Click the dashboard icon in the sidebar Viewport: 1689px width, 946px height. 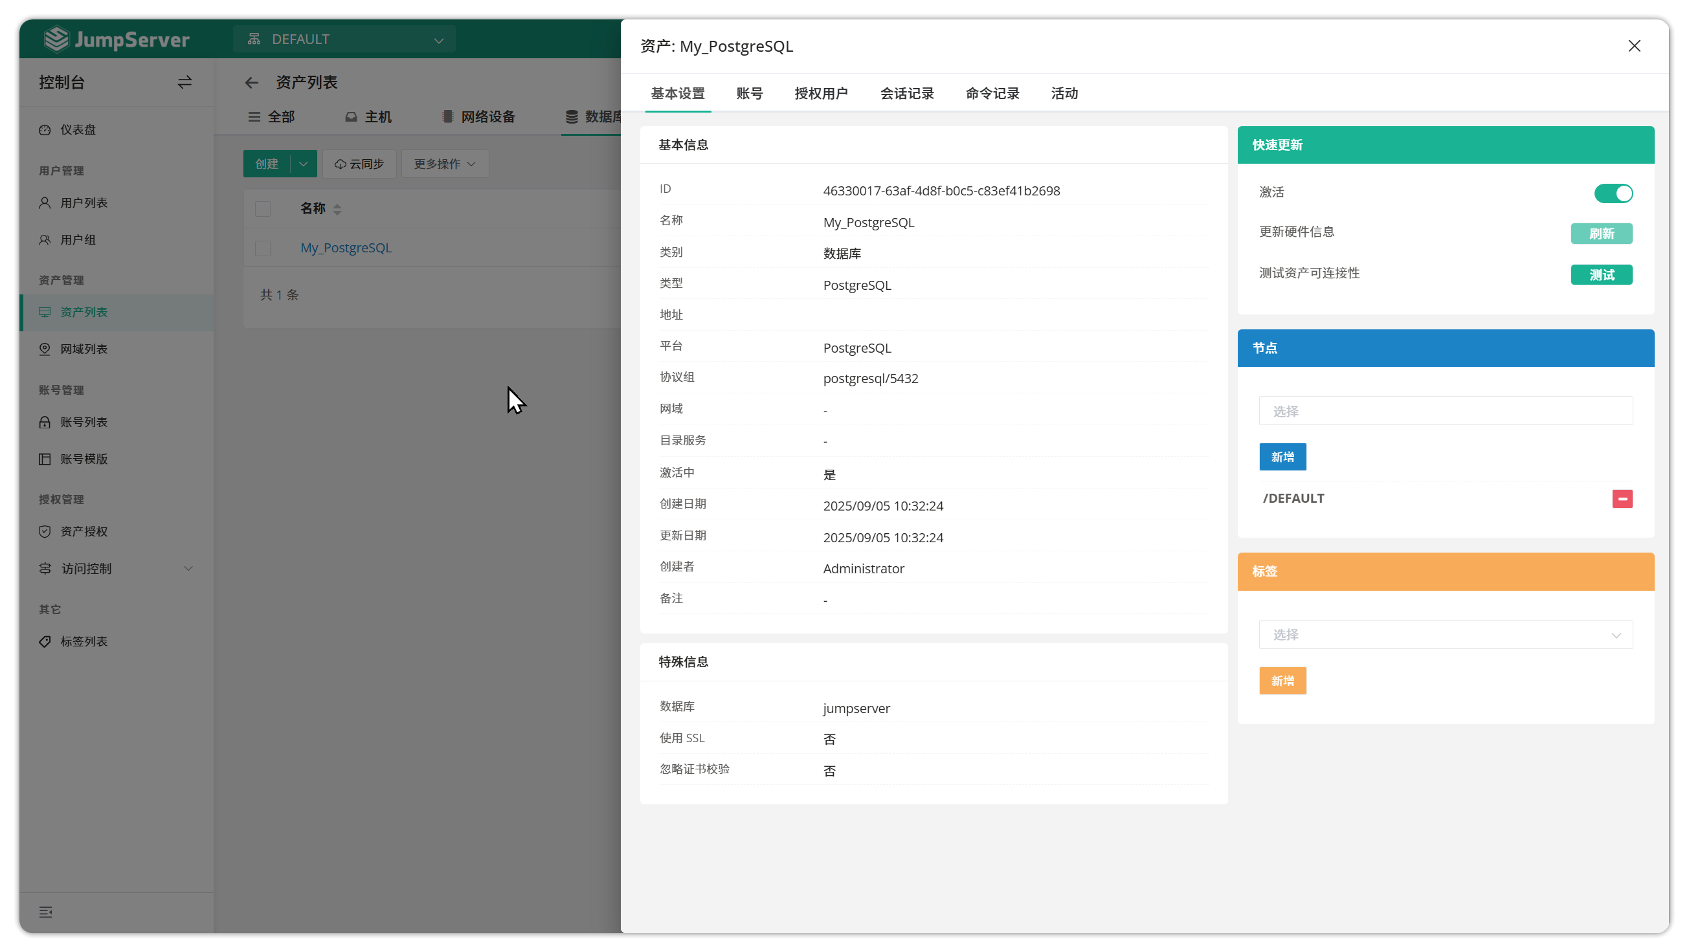45,129
